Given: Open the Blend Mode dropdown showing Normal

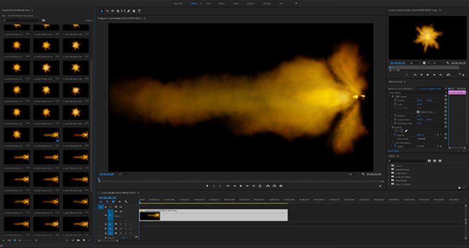Looking at the screenshot, I should coord(428,139).
